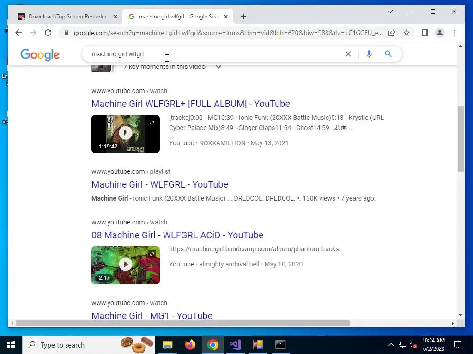Open Chrome profile avatar
The width and height of the screenshot is (473, 354).
[x=440, y=33]
